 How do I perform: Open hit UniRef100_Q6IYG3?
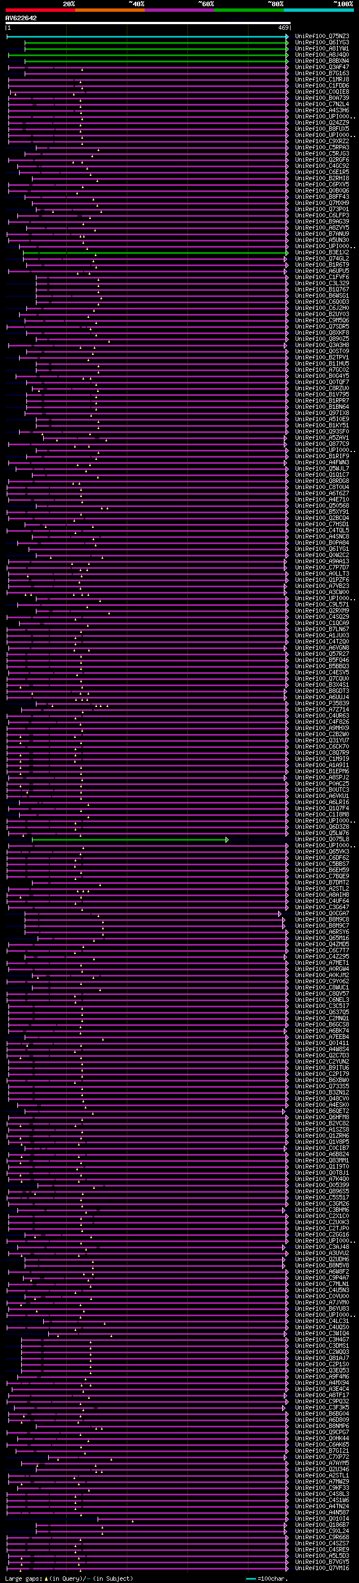pyautogui.click(x=322, y=43)
